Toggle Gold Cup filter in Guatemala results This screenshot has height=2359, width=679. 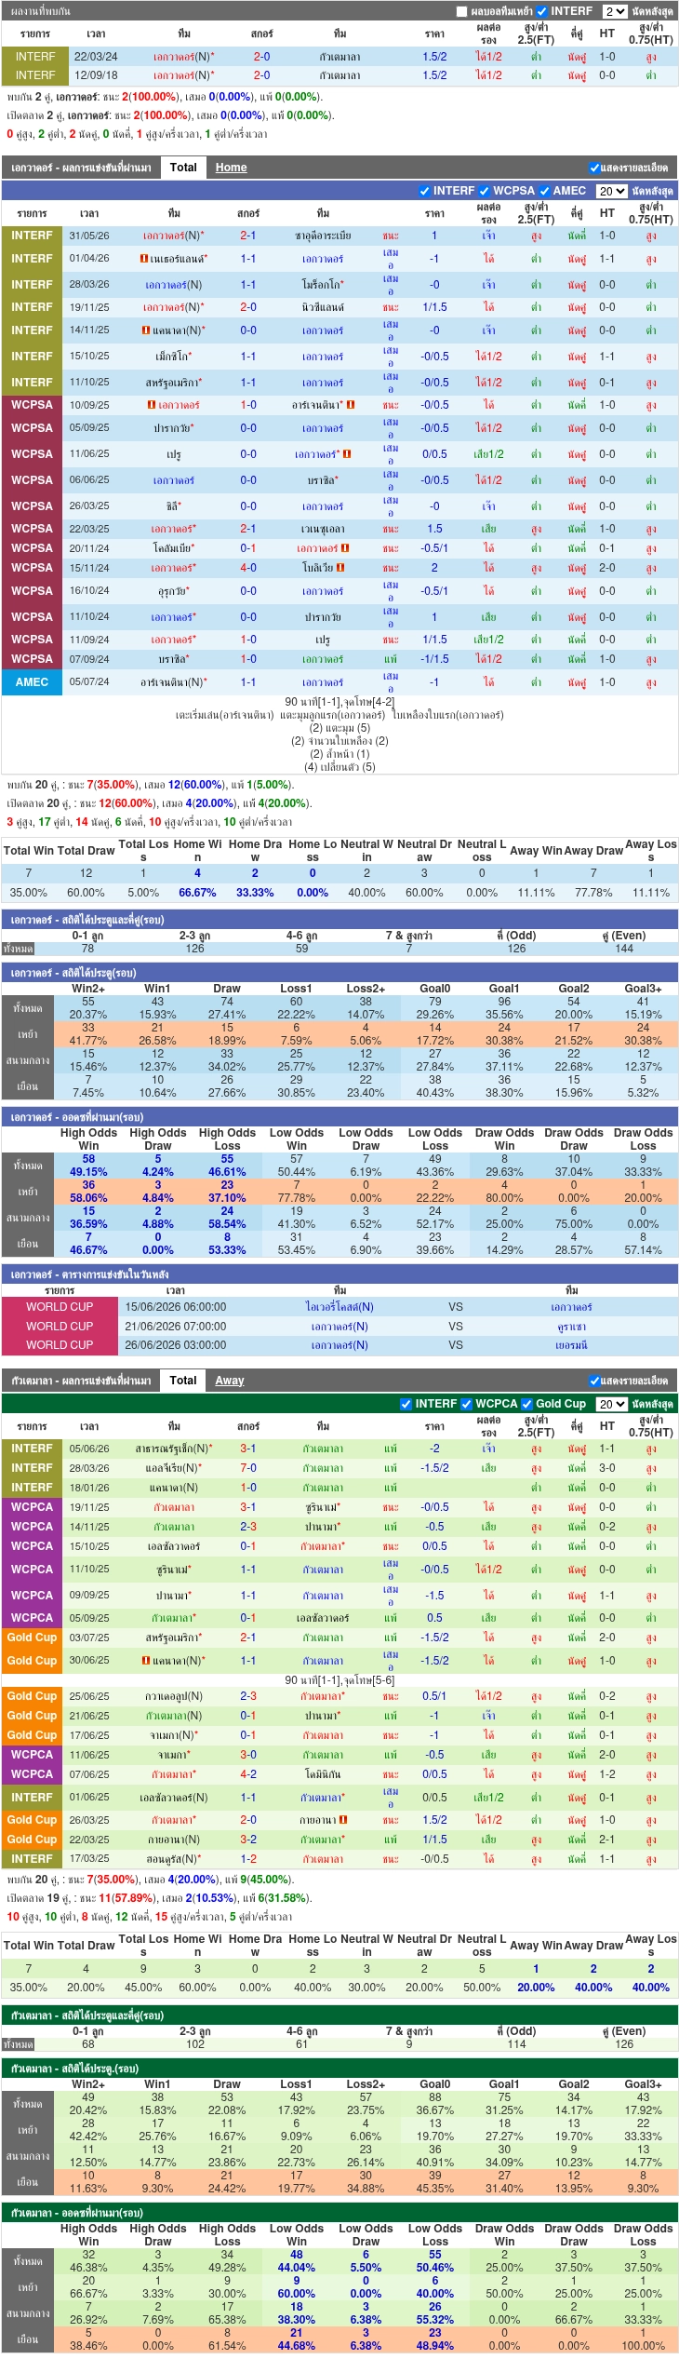(527, 1404)
